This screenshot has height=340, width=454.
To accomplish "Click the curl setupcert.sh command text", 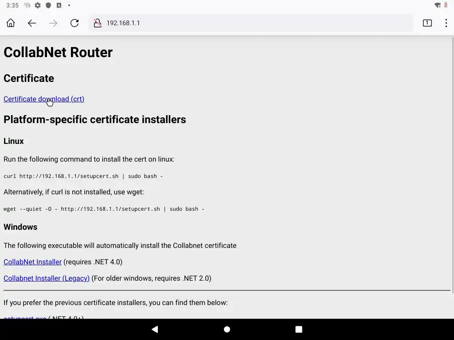I will click(x=83, y=176).
